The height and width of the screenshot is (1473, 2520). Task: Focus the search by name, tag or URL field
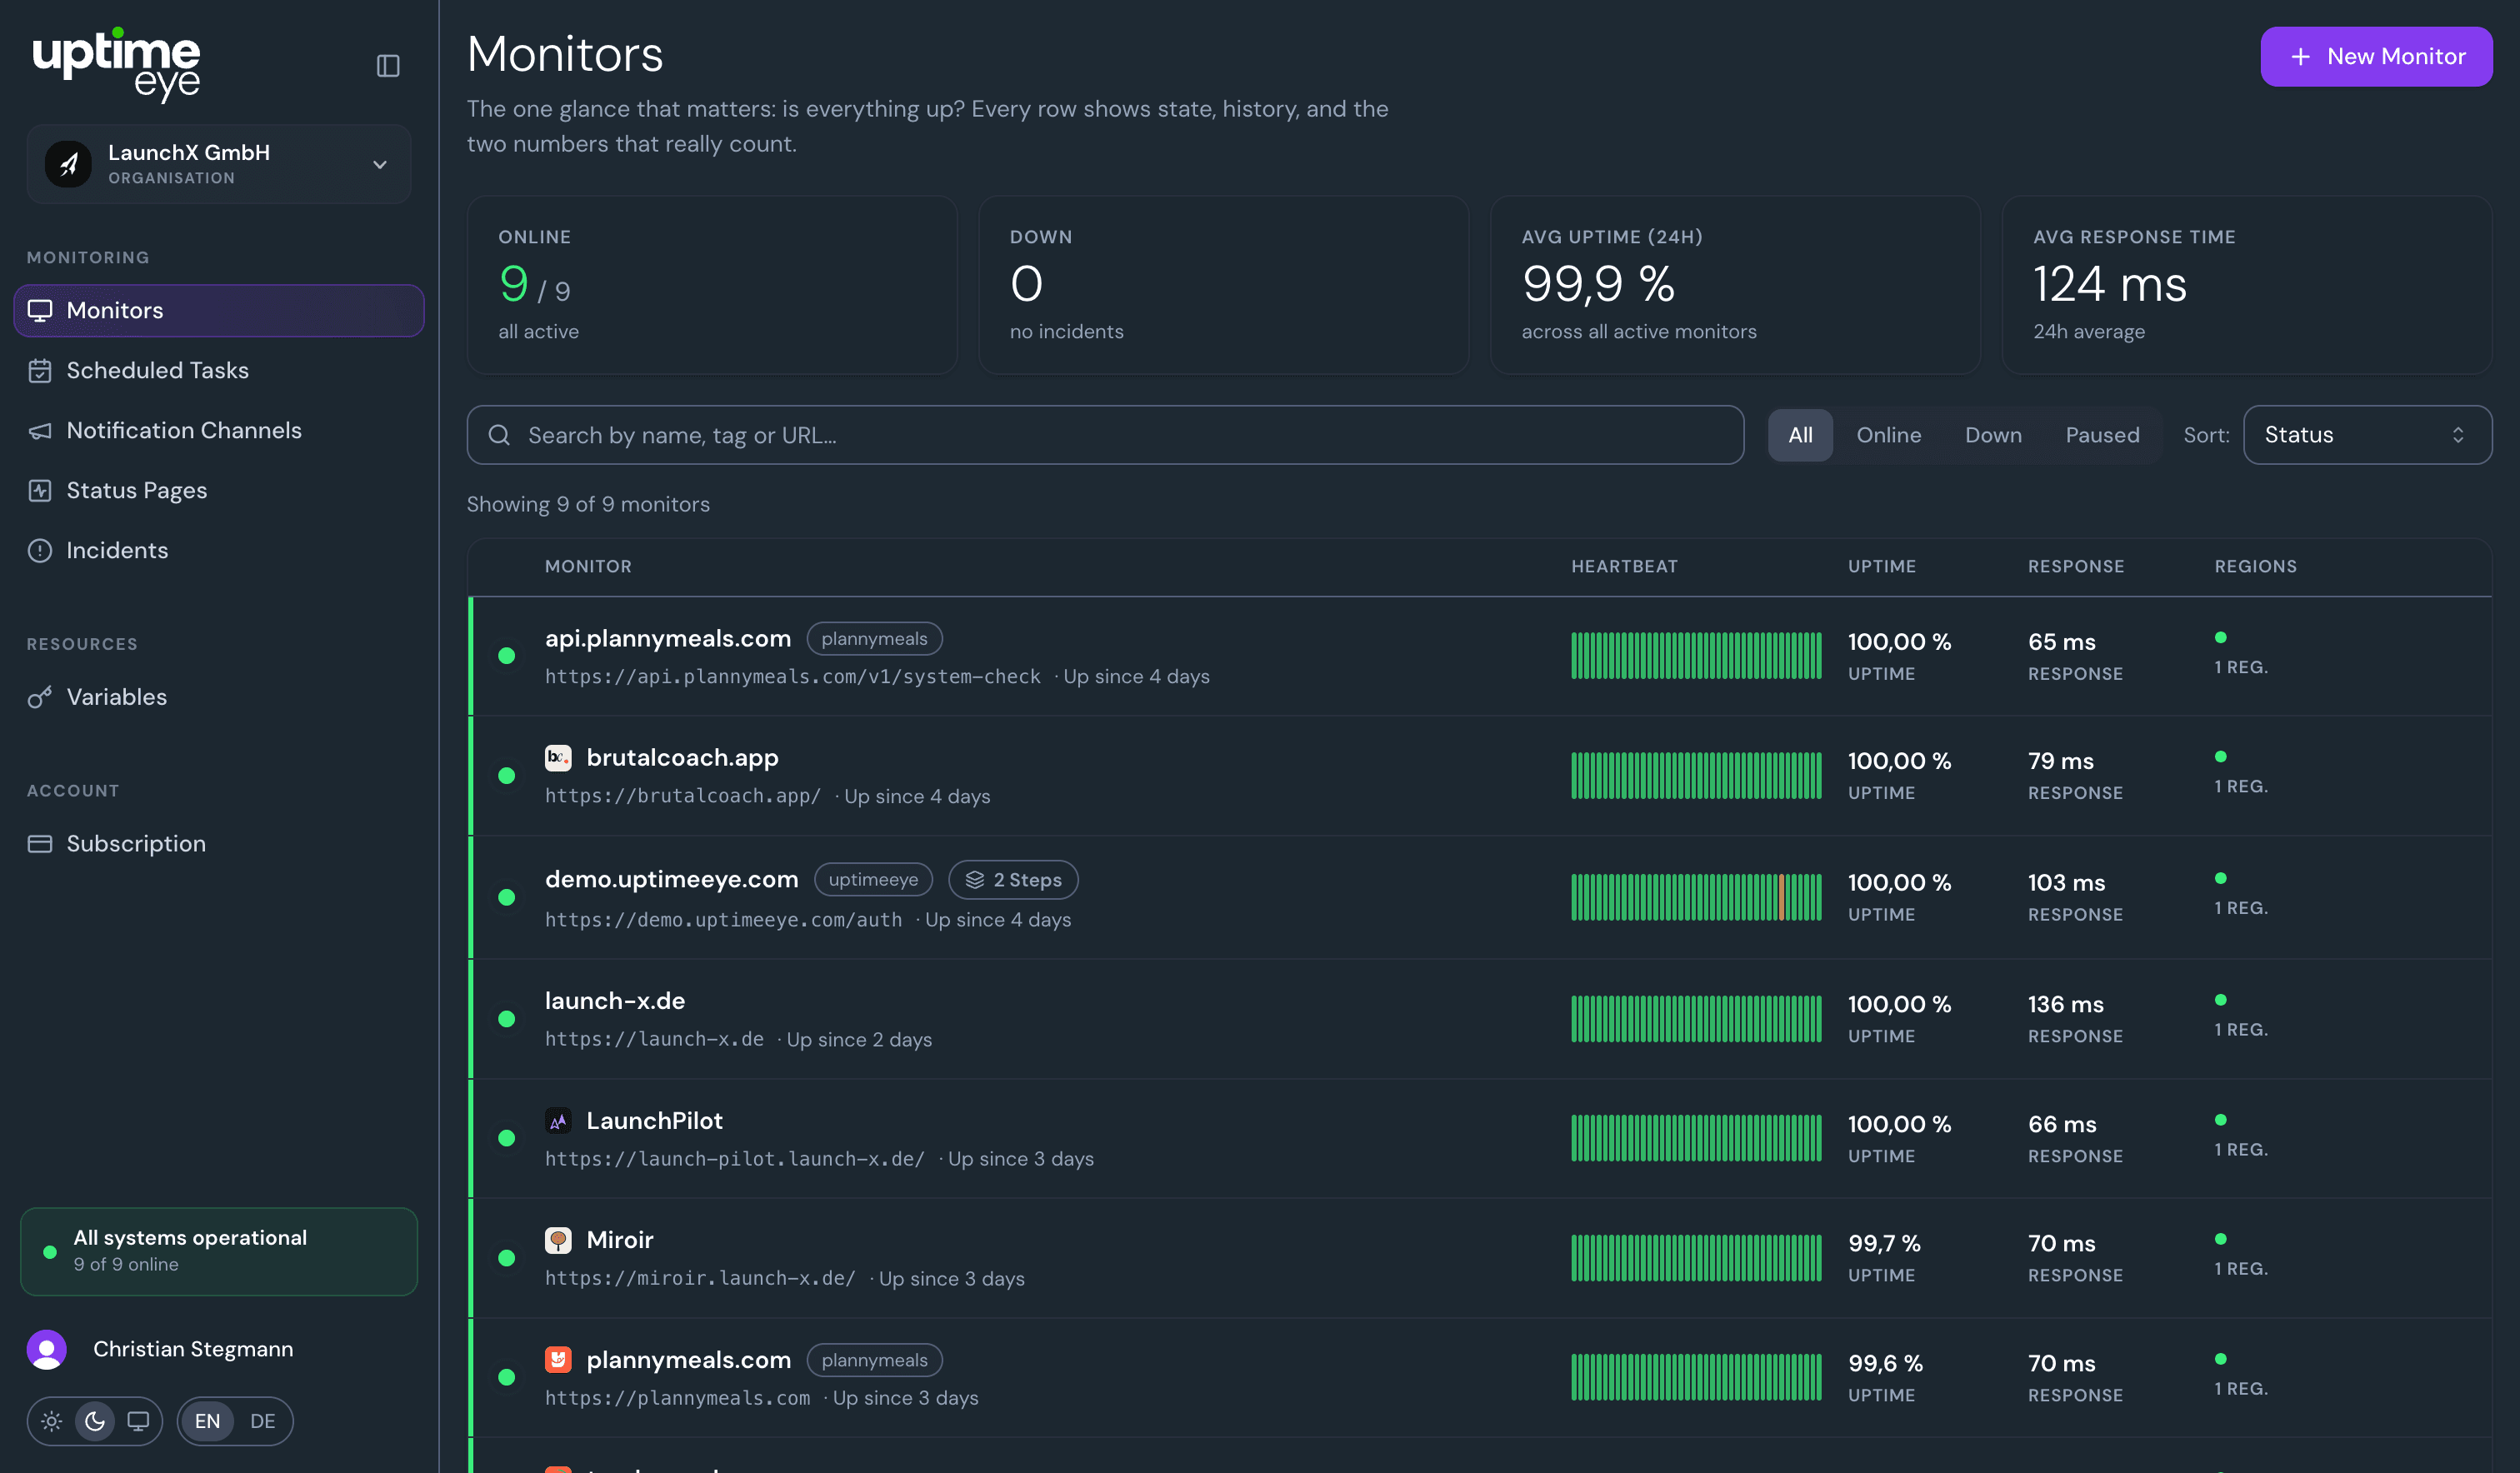click(1105, 435)
